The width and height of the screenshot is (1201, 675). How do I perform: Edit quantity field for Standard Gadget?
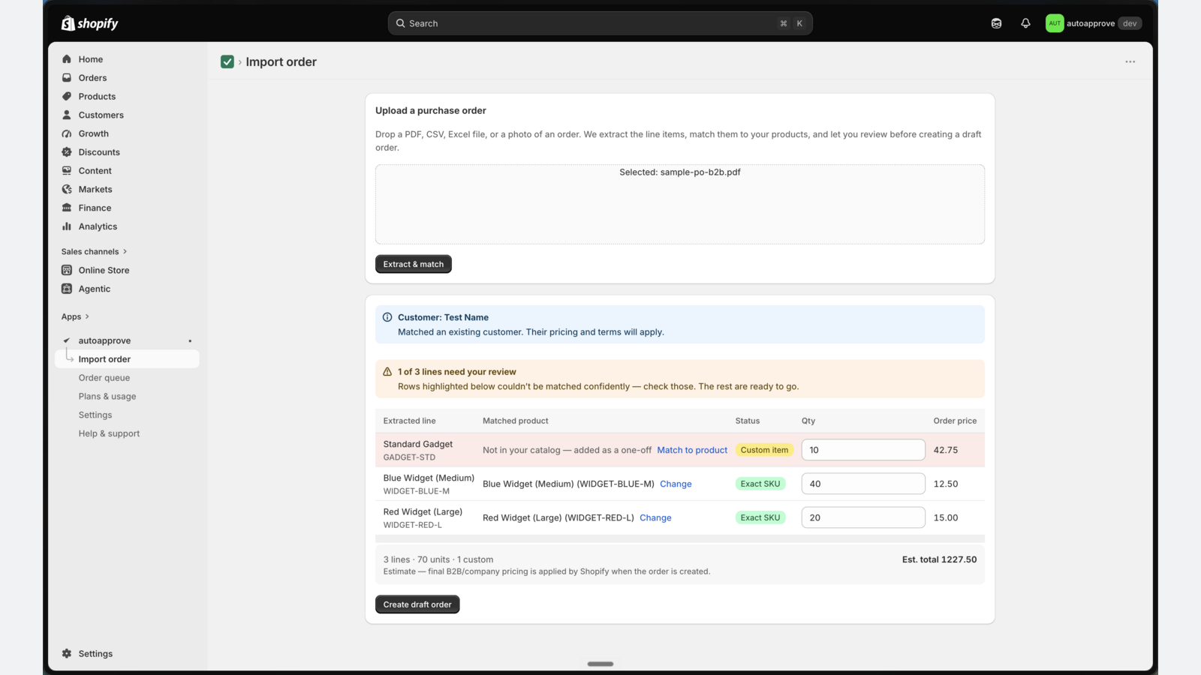click(x=863, y=450)
